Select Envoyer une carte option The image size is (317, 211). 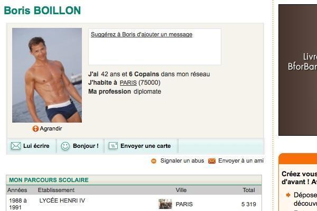(142, 146)
